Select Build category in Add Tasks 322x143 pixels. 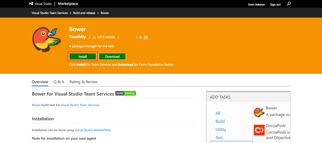point(220,121)
